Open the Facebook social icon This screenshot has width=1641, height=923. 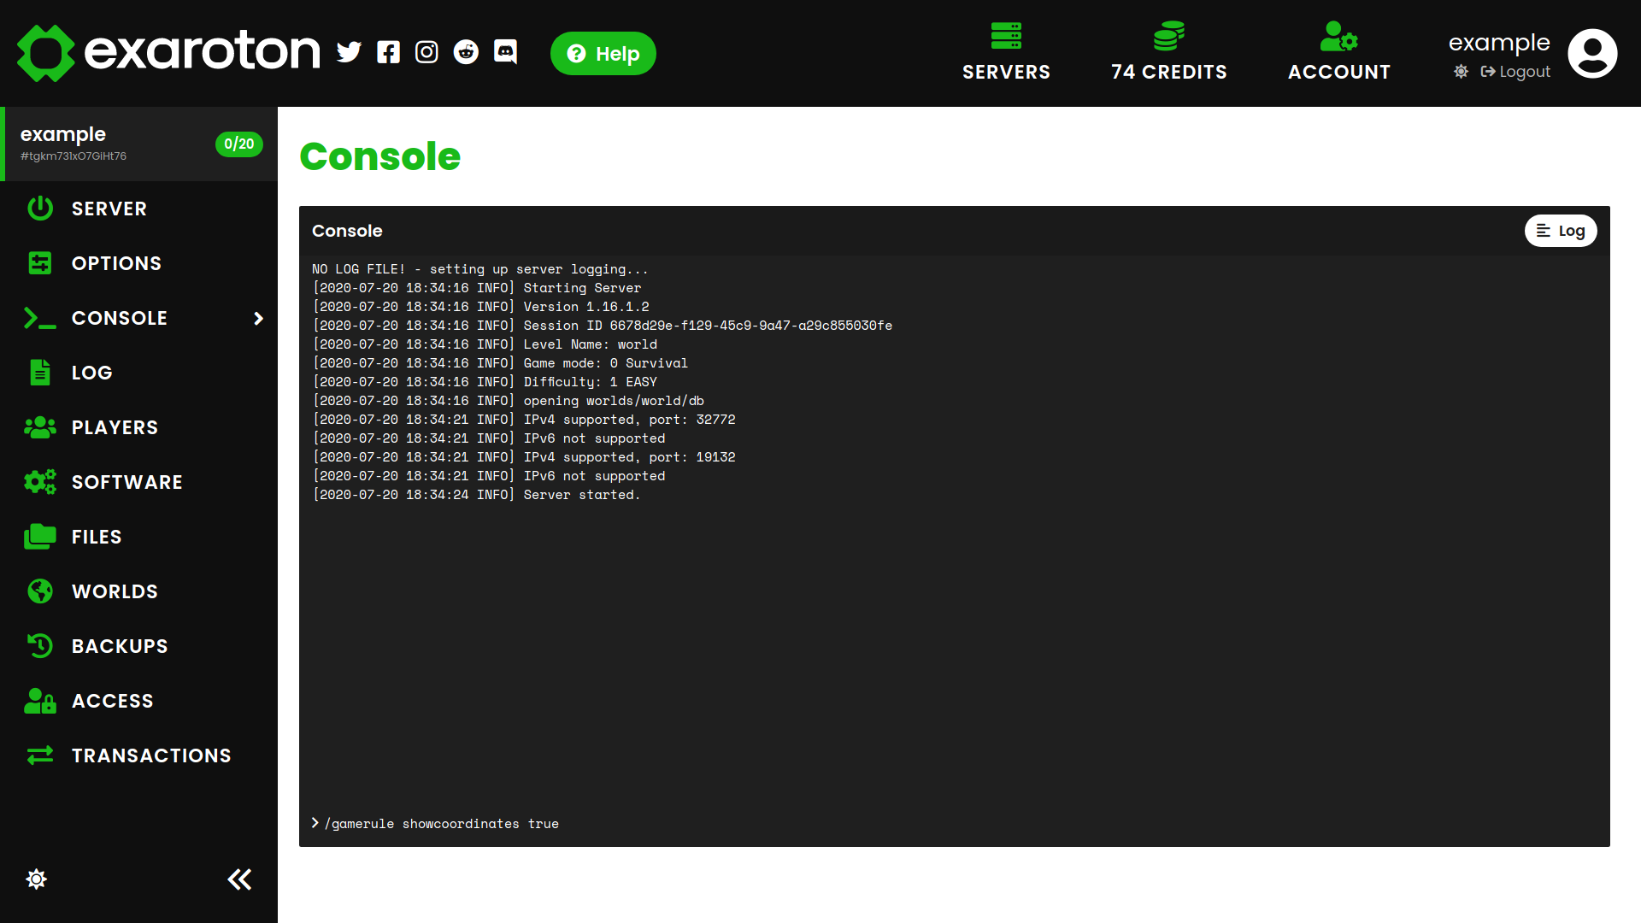388,53
